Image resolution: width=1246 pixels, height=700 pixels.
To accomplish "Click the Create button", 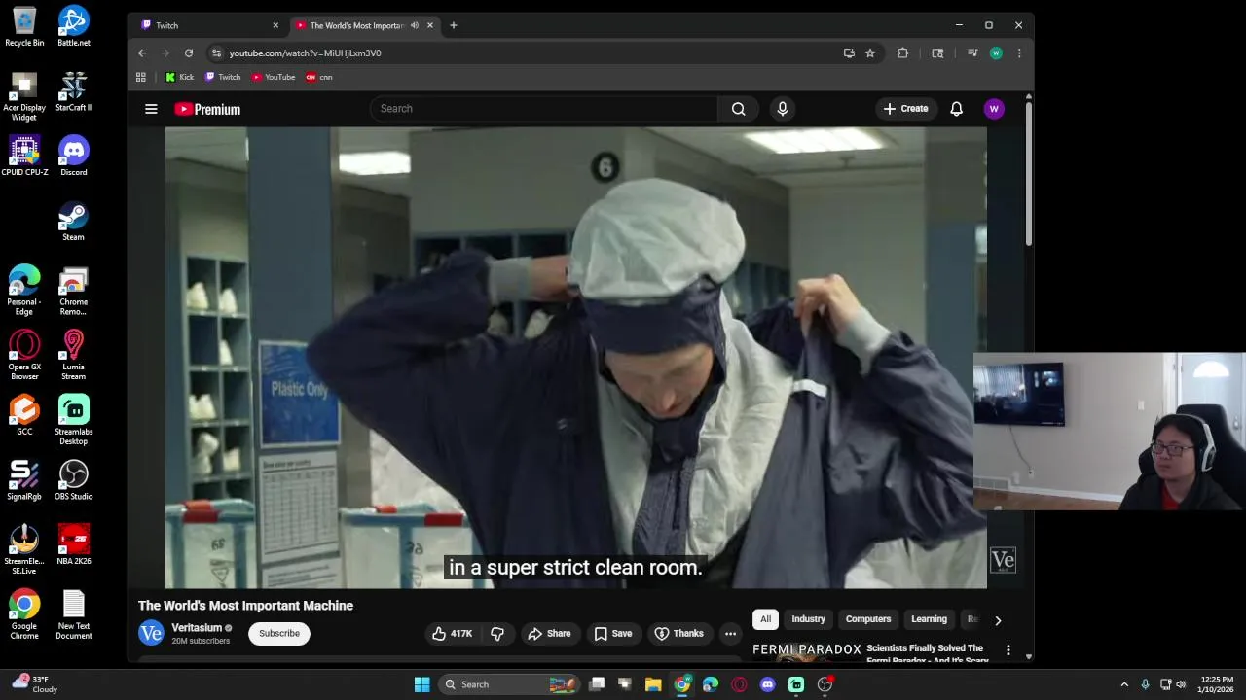I will point(906,109).
